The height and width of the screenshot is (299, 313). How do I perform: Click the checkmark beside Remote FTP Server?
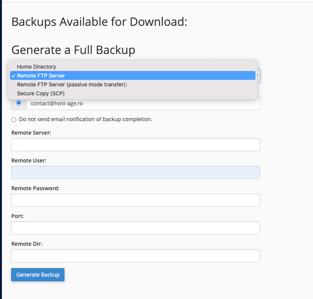(x=14, y=75)
